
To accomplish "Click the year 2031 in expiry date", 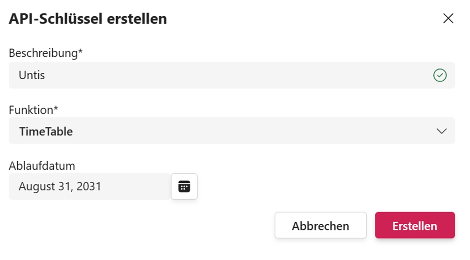I will point(89,186).
